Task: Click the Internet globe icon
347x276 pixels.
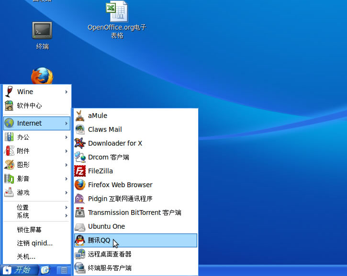Action: coord(9,123)
